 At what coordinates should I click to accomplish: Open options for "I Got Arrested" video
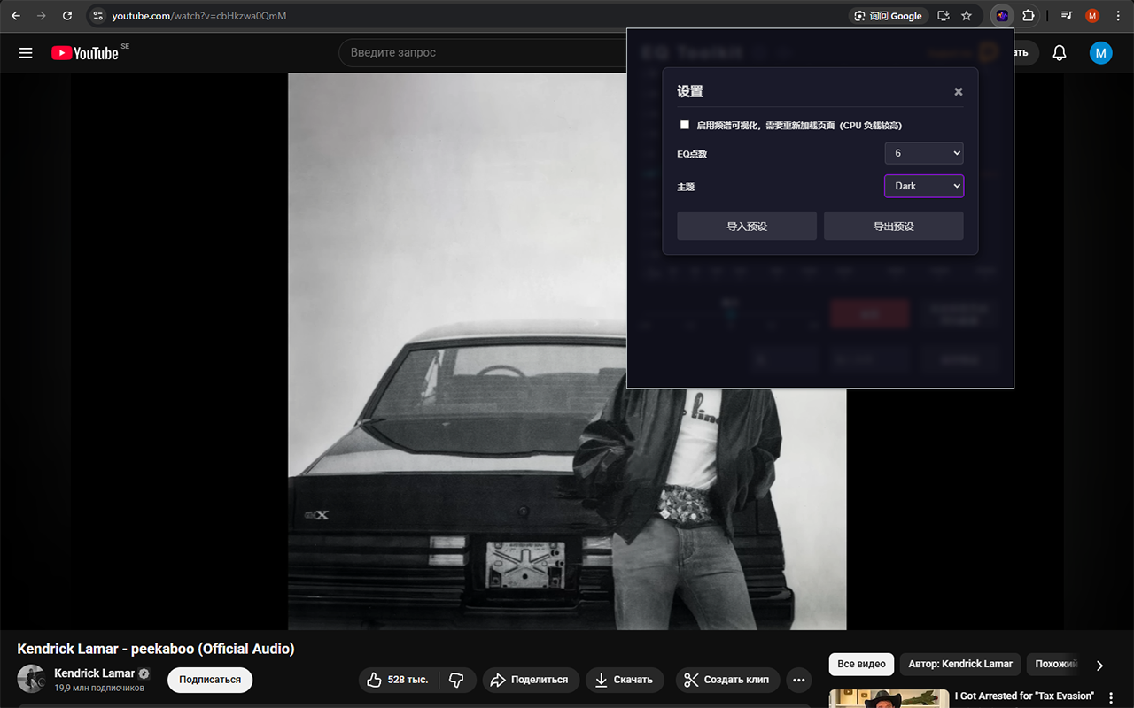click(1111, 698)
